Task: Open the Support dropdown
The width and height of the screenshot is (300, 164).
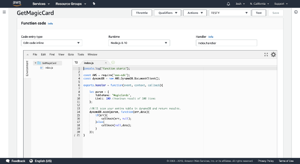Action: pyautogui.click(x=281, y=4)
